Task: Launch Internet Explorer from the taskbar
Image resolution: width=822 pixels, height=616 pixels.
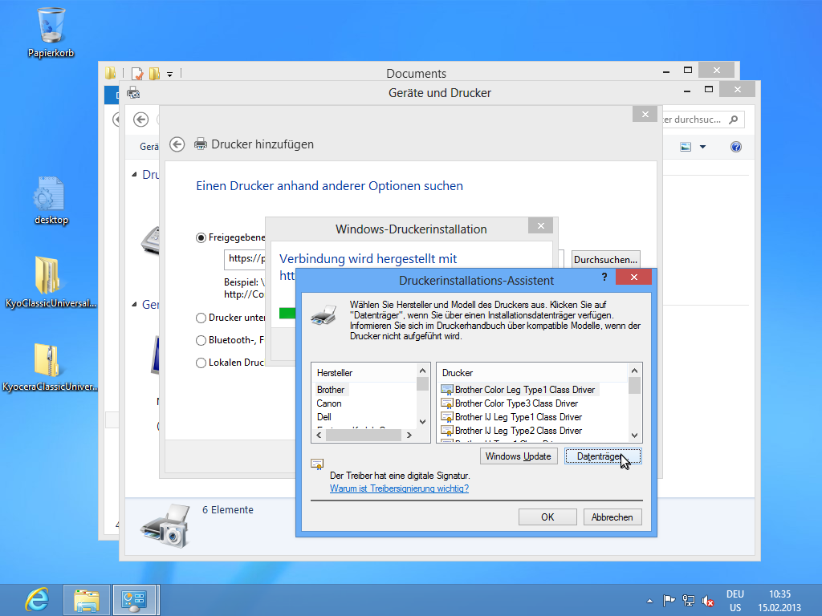Action: (x=37, y=600)
